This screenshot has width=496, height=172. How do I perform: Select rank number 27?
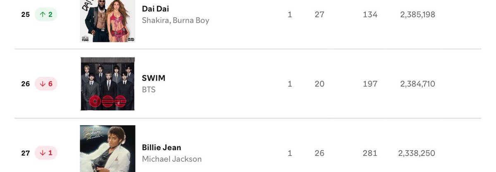(26, 153)
